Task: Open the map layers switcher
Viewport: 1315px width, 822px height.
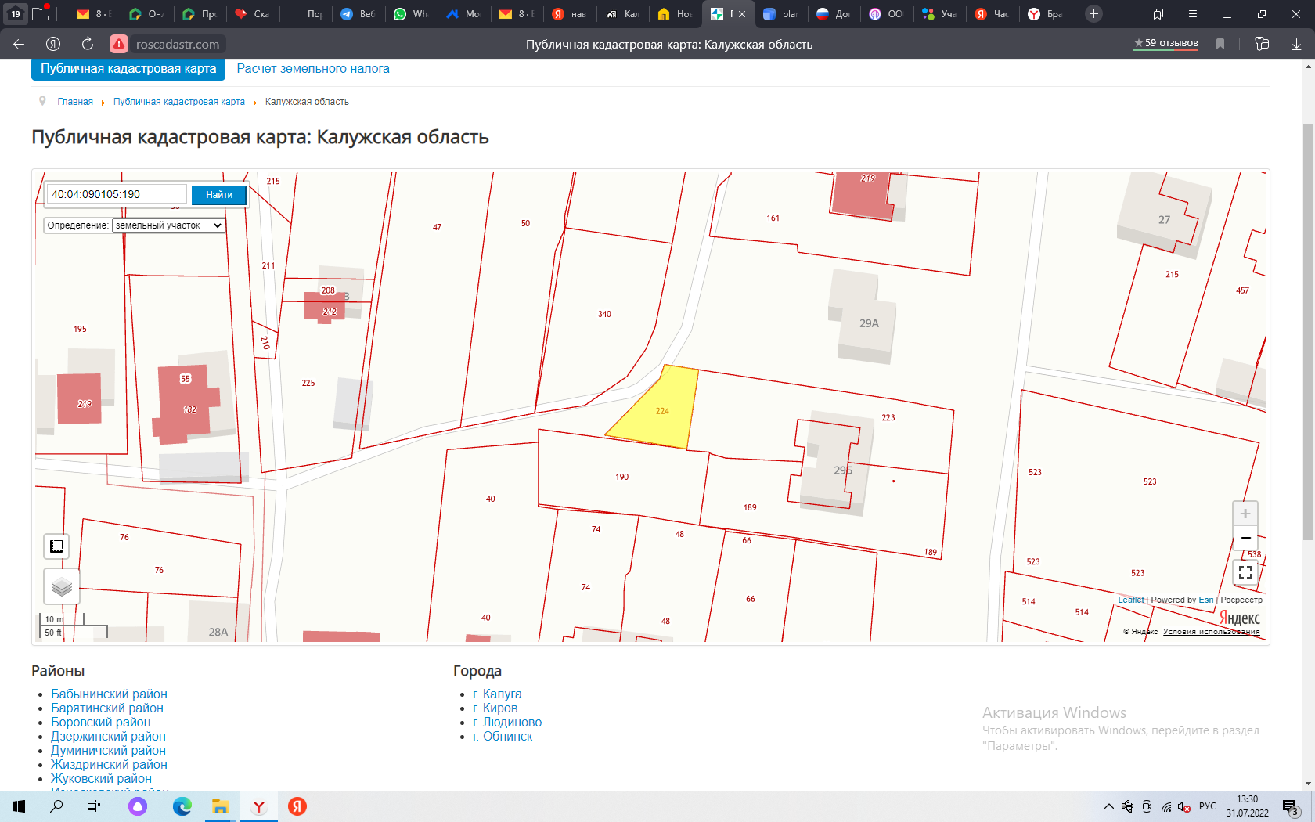Action: click(x=62, y=586)
